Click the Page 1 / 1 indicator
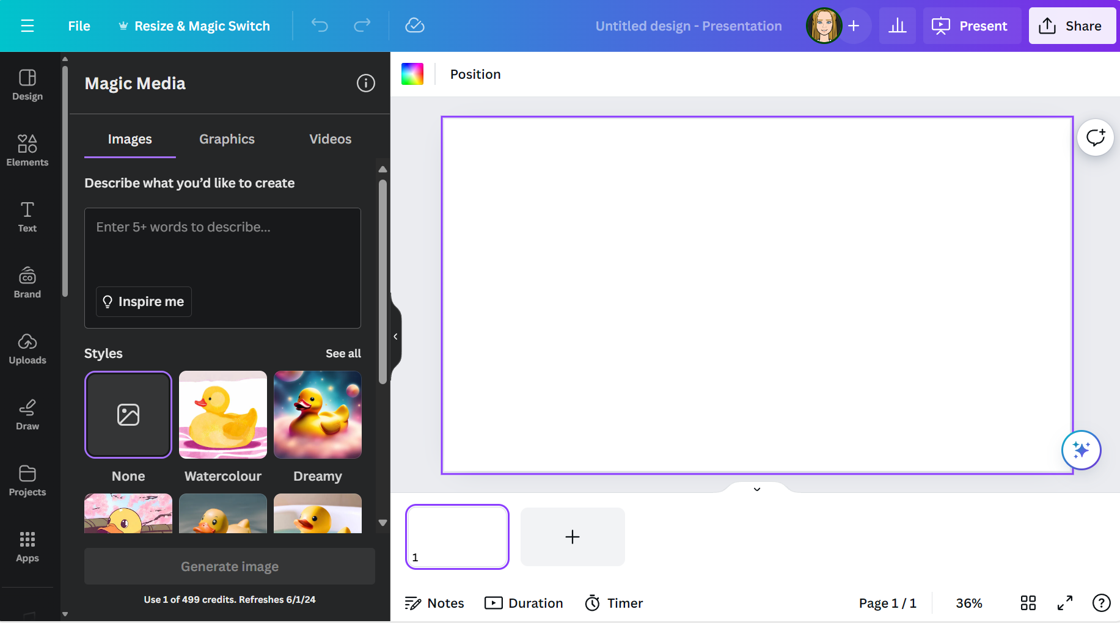 (887, 603)
